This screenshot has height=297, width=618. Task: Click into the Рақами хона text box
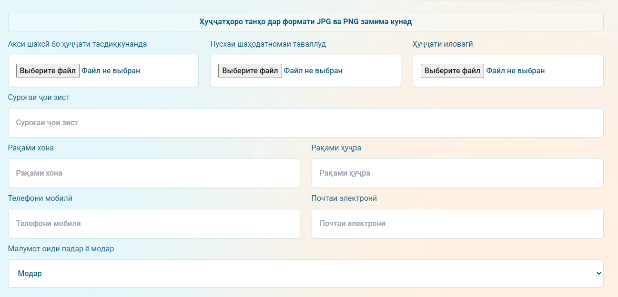tap(154, 173)
